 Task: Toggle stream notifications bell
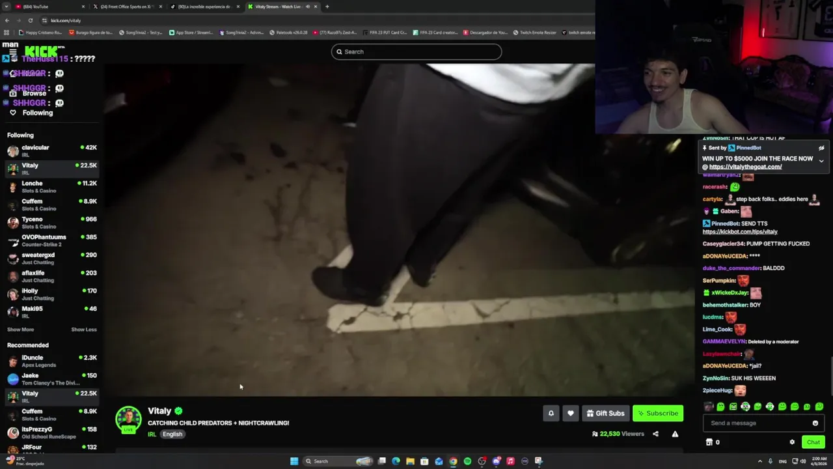point(551,413)
